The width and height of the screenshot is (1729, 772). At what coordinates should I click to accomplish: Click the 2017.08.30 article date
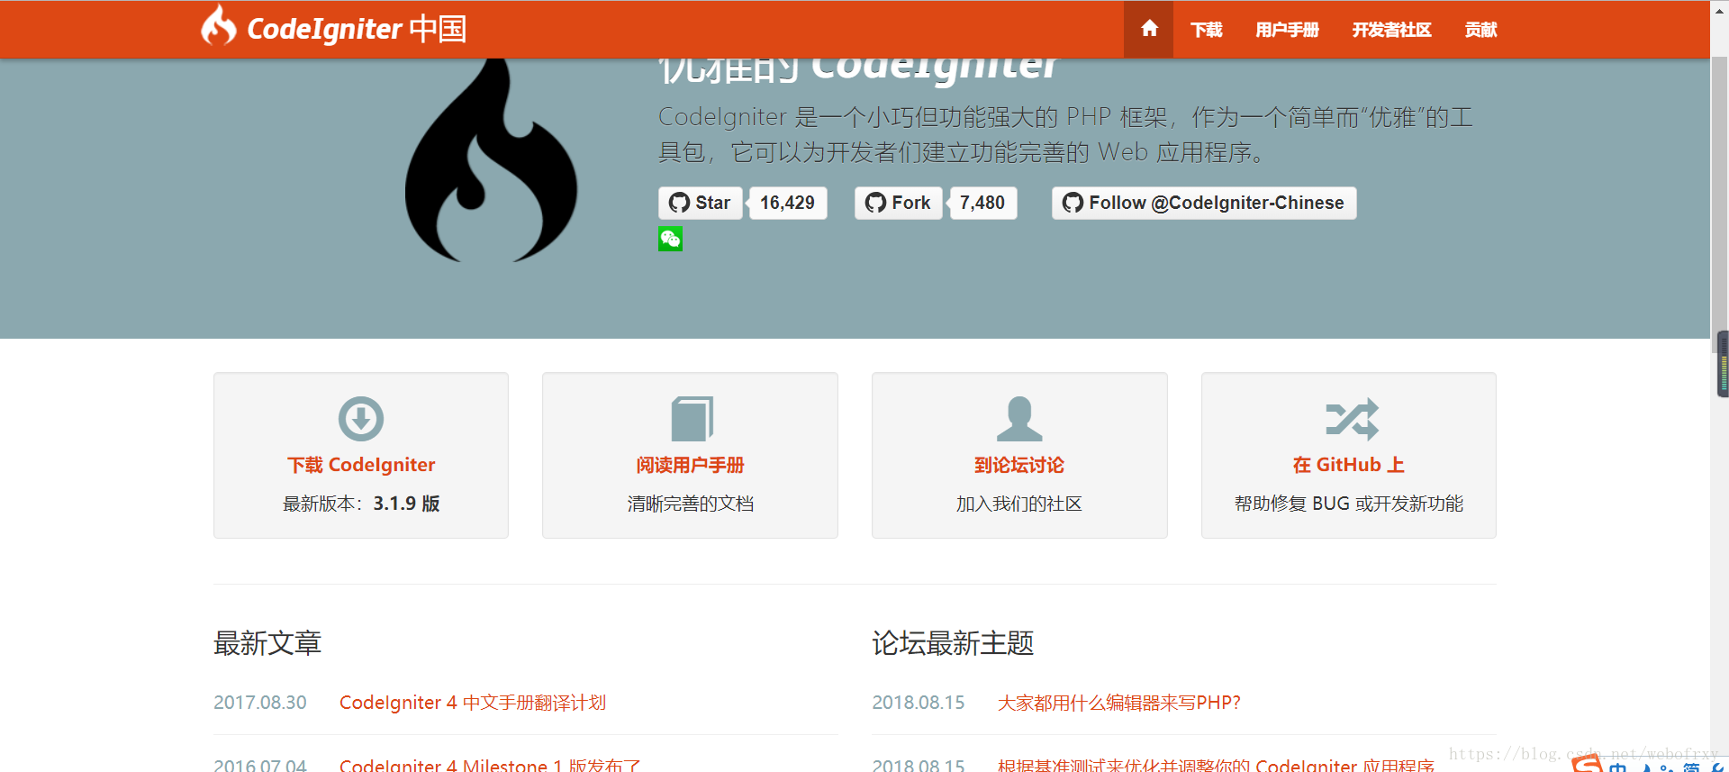pyautogui.click(x=260, y=703)
